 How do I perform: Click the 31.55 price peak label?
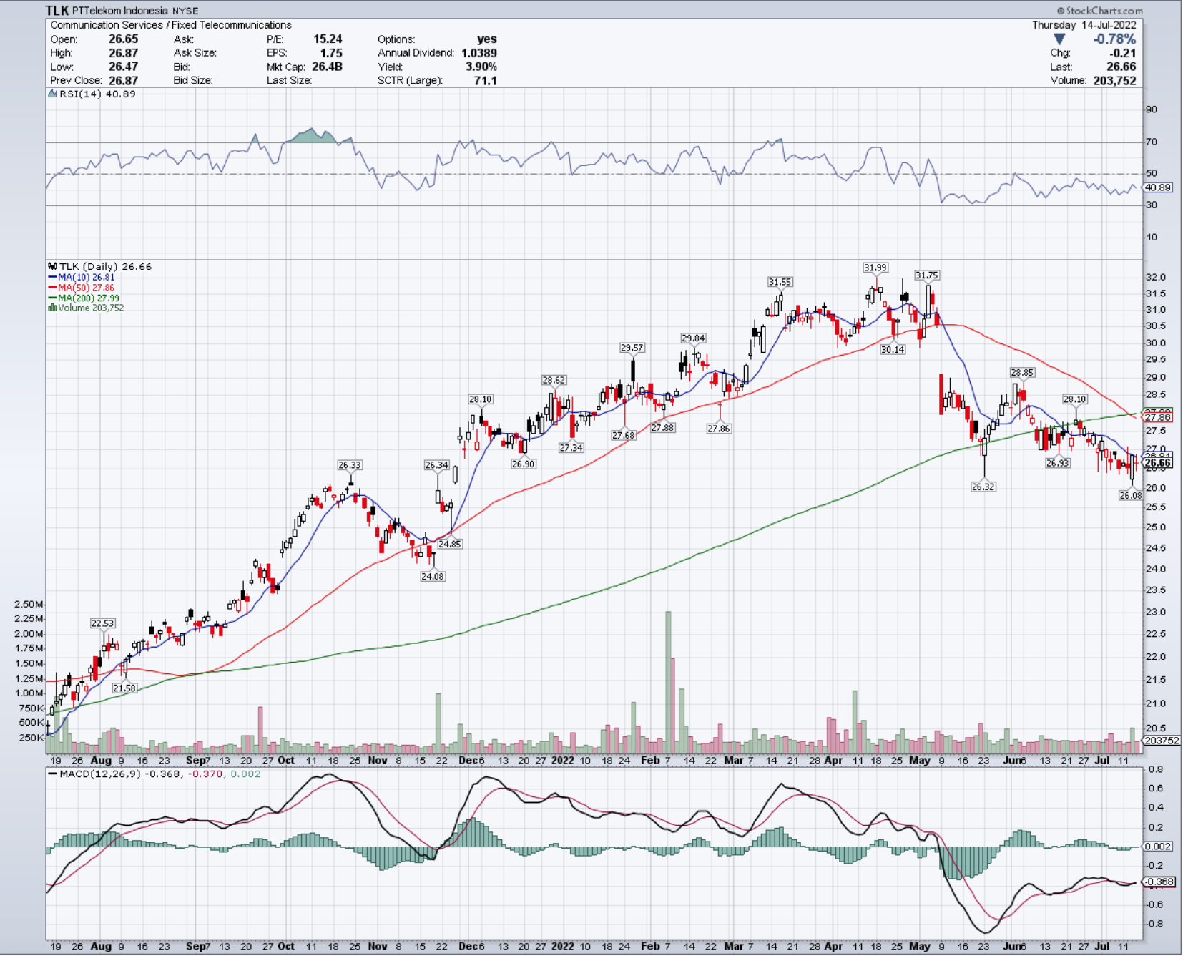[x=780, y=282]
